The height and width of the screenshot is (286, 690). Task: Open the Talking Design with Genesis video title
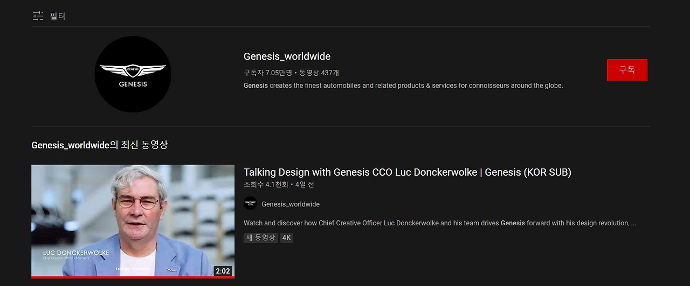pos(407,172)
